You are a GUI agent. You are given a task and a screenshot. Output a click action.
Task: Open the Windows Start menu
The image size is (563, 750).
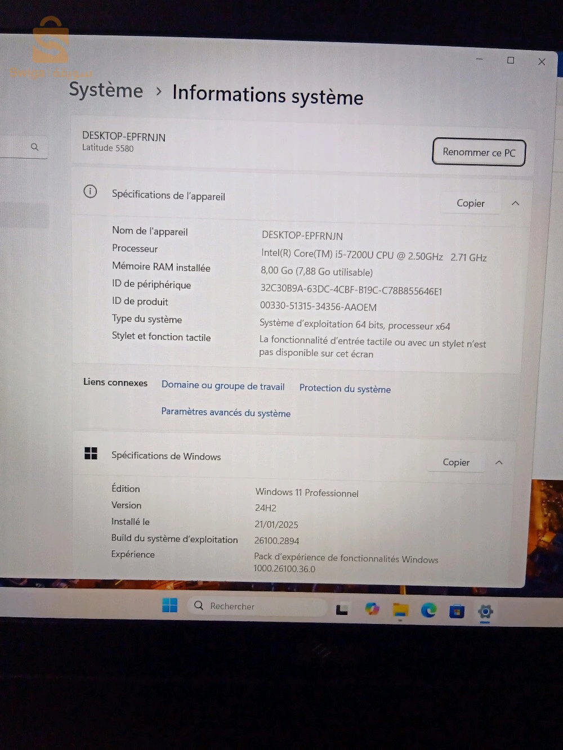pyautogui.click(x=169, y=605)
